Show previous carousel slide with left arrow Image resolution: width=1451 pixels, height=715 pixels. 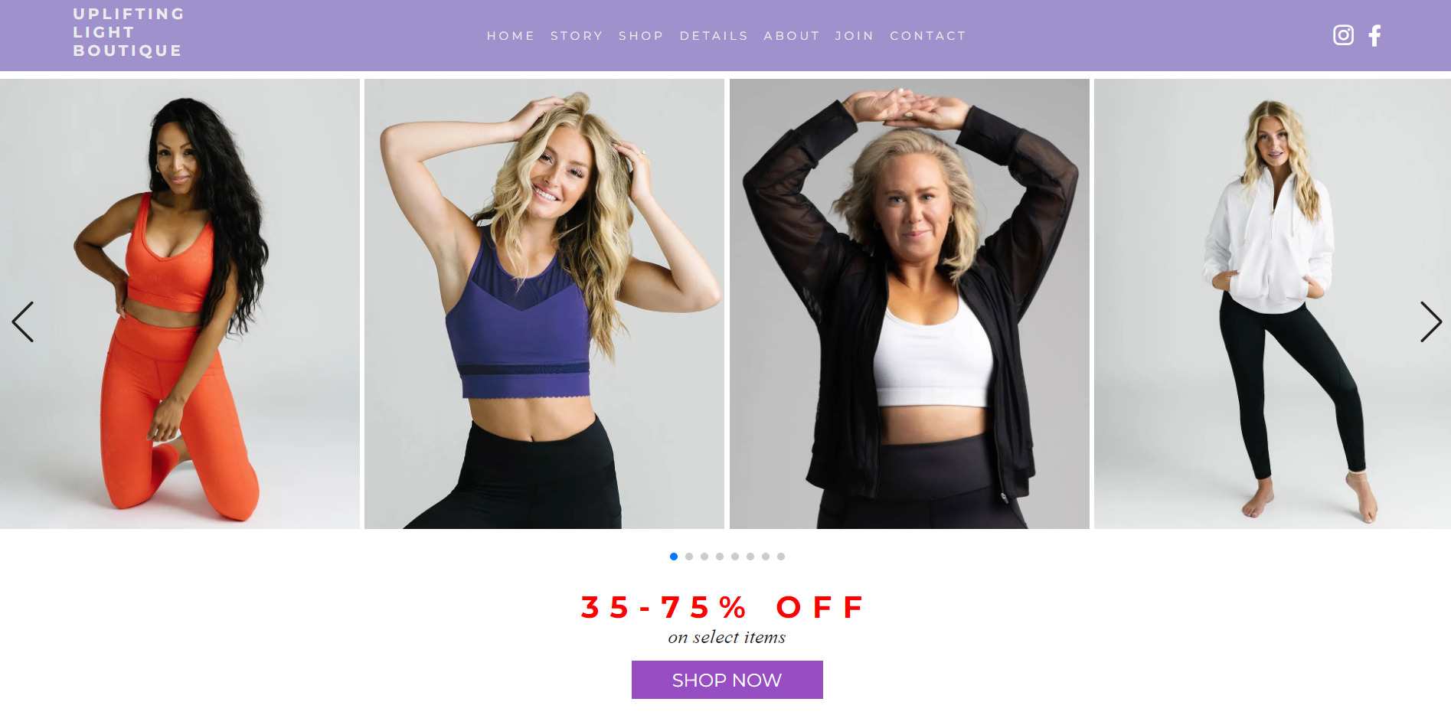pyautogui.click(x=22, y=322)
